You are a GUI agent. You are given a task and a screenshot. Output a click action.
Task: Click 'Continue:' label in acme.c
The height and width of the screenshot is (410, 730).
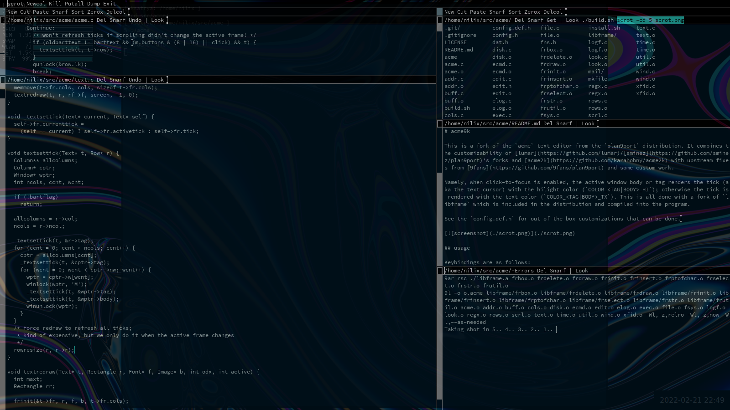click(x=41, y=28)
